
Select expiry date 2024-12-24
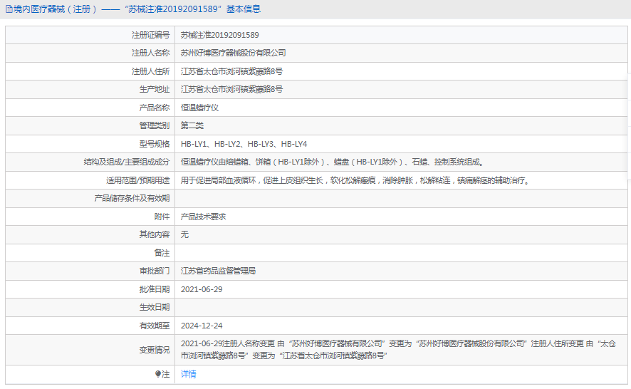pyautogui.click(x=202, y=326)
